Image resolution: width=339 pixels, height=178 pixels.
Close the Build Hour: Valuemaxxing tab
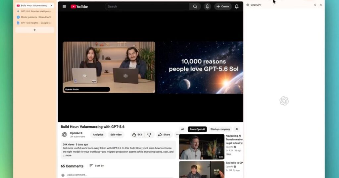tap(51, 5)
